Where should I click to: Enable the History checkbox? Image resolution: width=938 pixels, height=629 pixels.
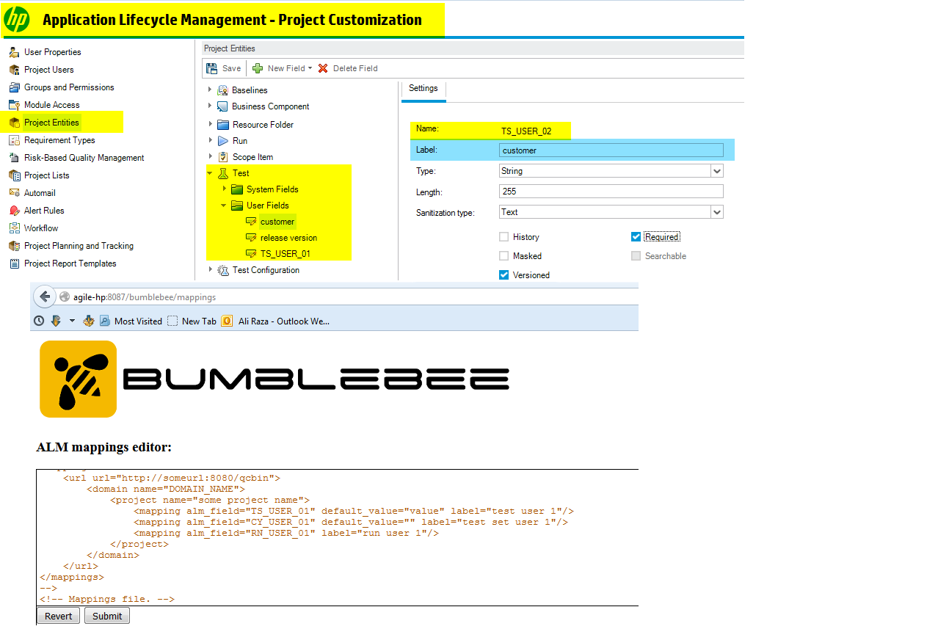click(503, 237)
